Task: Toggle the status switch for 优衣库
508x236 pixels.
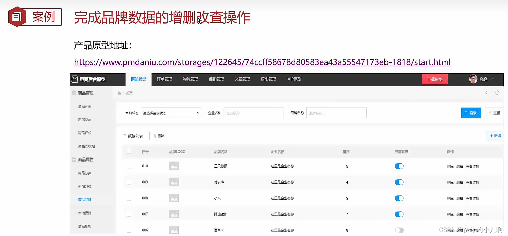Action: [x=399, y=182]
